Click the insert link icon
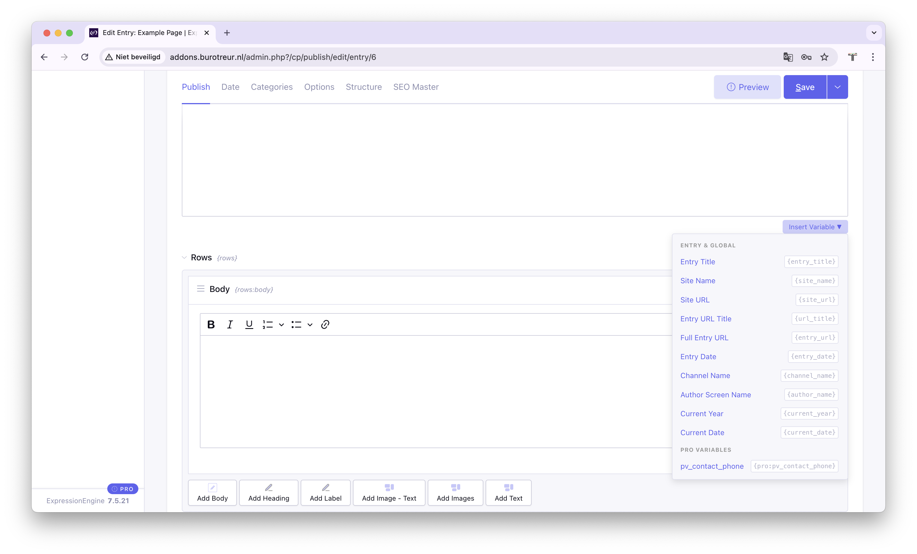The height and width of the screenshot is (554, 917). point(325,325)
